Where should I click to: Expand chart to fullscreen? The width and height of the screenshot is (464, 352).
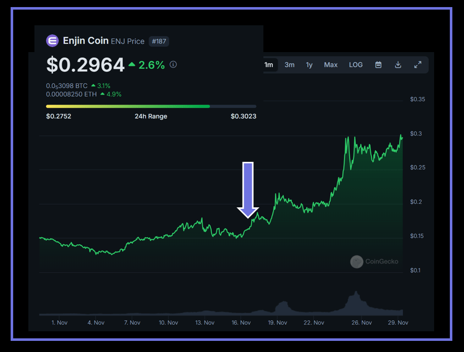pos(417,65)
